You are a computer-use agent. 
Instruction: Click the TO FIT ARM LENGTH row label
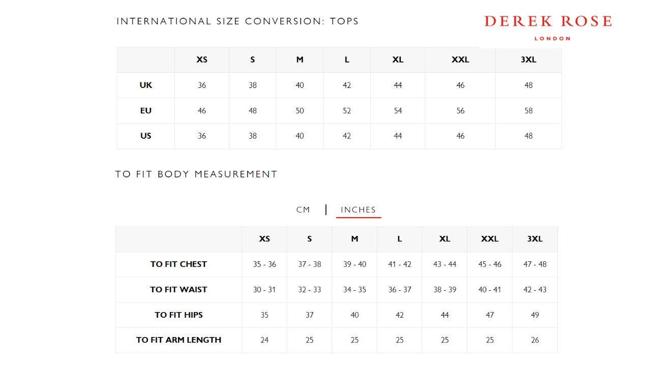[x=179, y=340]
